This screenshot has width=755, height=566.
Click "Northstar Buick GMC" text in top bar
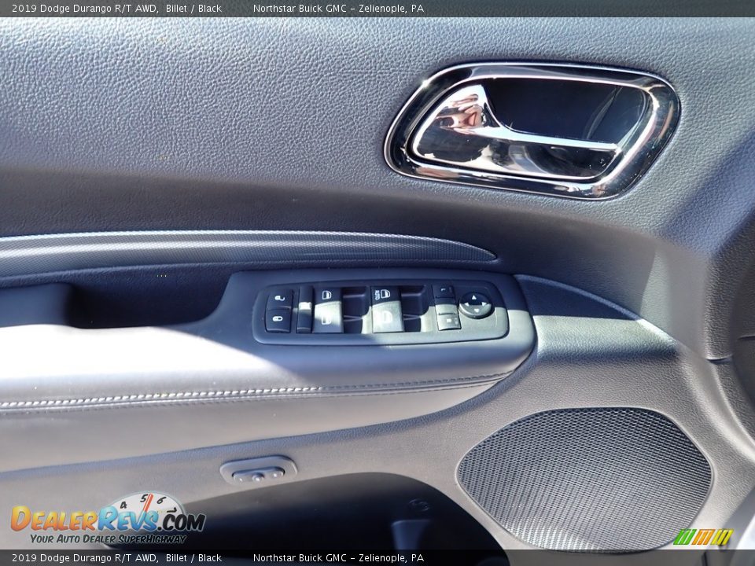click(300, 8)
